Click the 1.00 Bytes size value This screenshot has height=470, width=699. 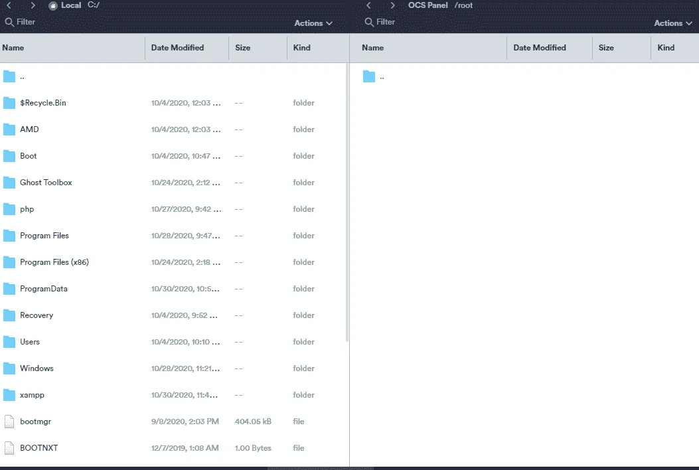click(253, 447)
